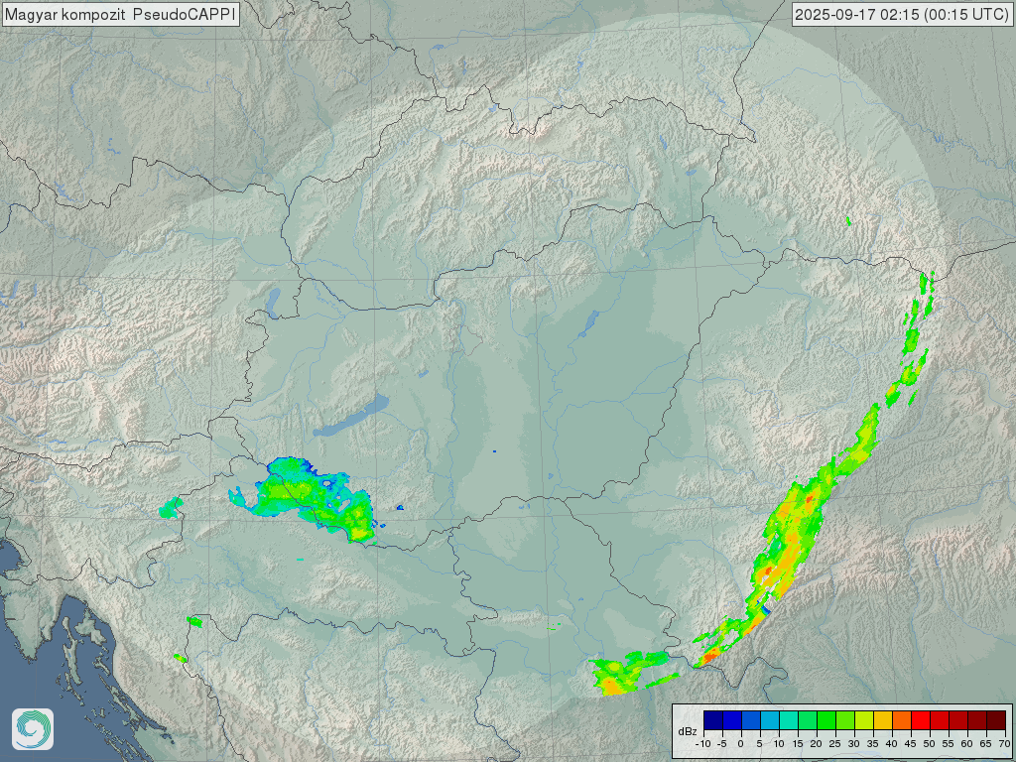Select the bright red swatch between 45 and 50

click(921, 720)
